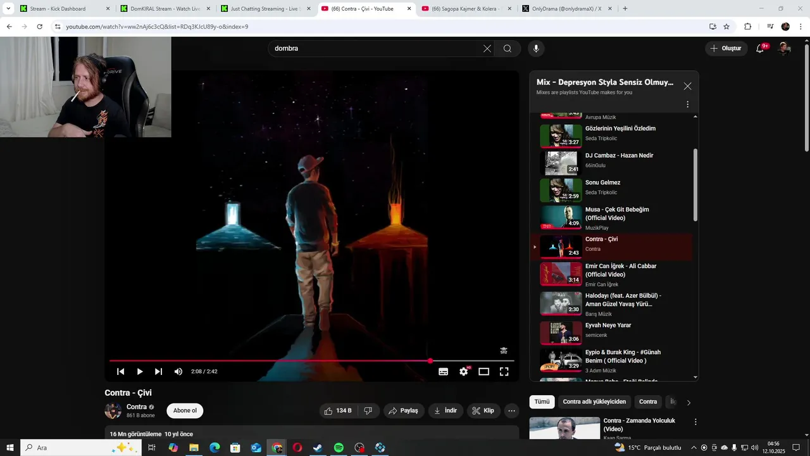This screenshot has width=810, height=456.
Task: Open Opera browser from taskbar
Action: tap(297, 448)
